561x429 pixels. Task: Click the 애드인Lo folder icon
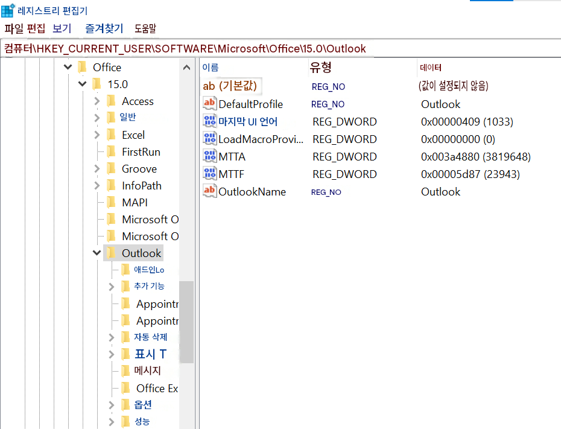(125, 270)
